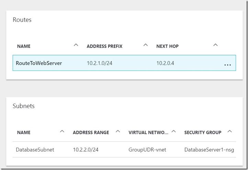Click the ADDRESS PREFIX column header text
This screenshot has height=170, width=248.
[x=104, y=46]
